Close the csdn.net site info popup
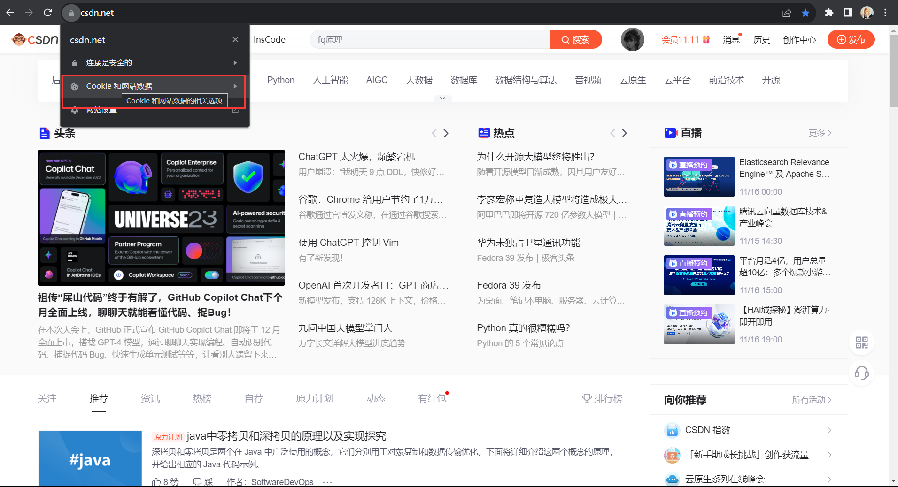 pos(235,40)
